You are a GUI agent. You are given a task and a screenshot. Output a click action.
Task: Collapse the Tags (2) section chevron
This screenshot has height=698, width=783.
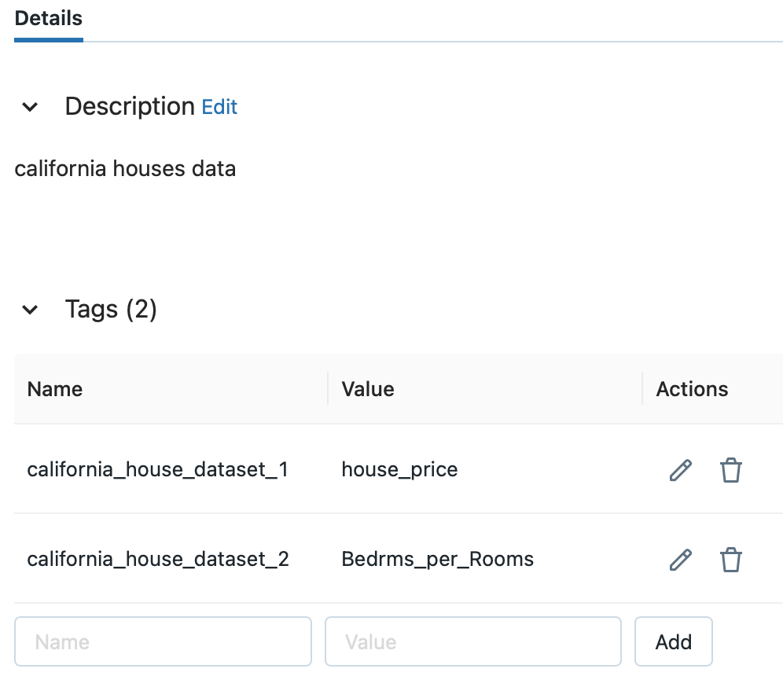[x=30, y=310]
